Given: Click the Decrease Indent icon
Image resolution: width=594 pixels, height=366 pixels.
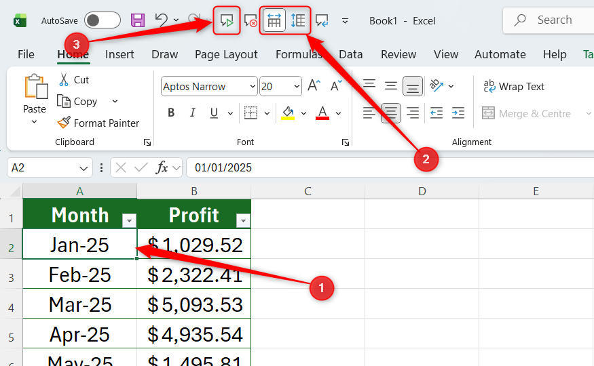Looking at the screenshot, I should coord(437,113).
